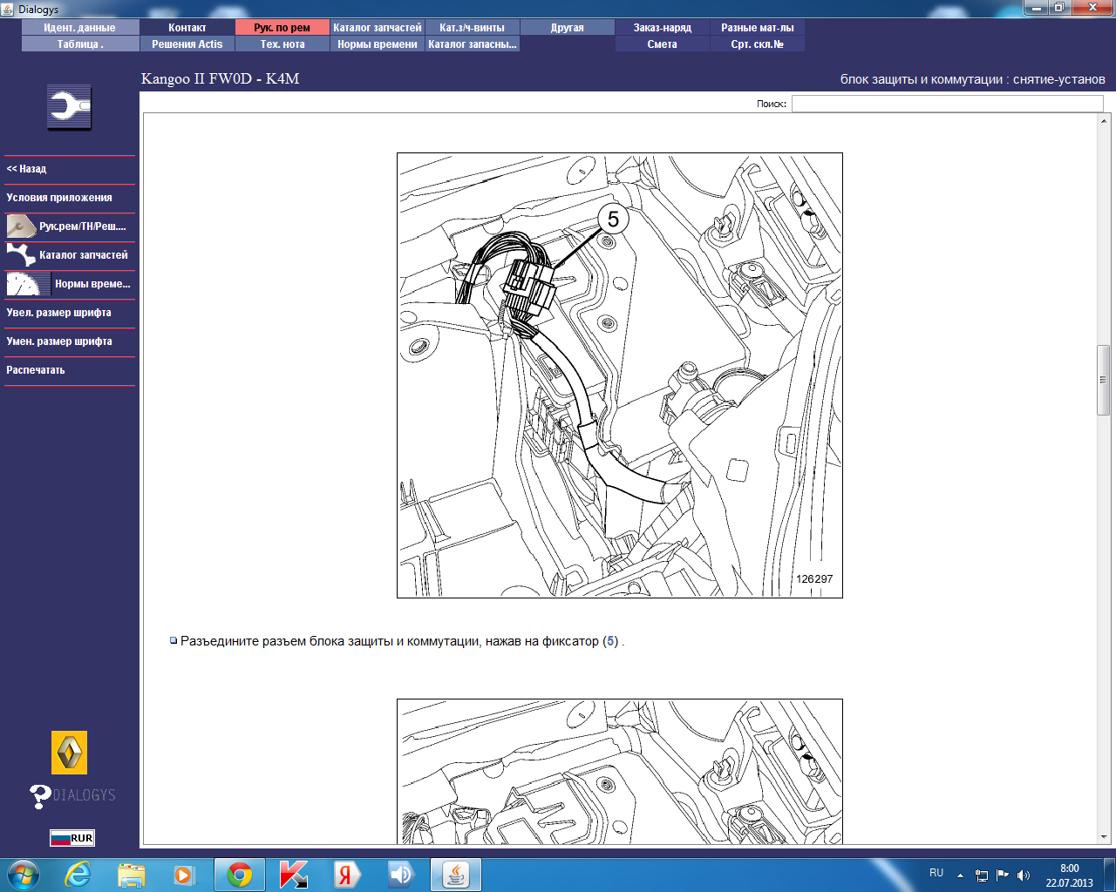Click the document scrollbar up arrow
1116x892 pixels.
coord(1103,120)
